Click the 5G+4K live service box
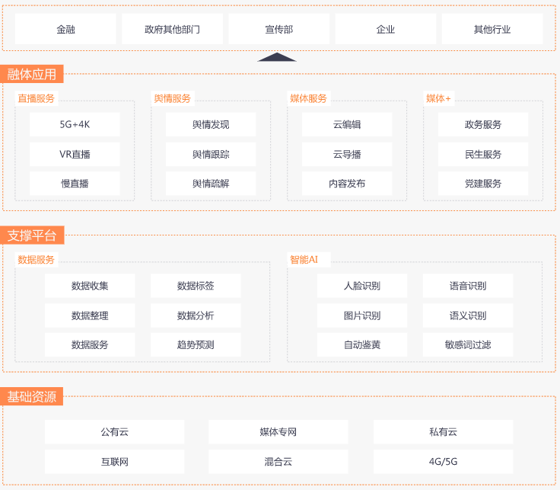The width and height of the screenshot is (560, 490). click(75, 124)
